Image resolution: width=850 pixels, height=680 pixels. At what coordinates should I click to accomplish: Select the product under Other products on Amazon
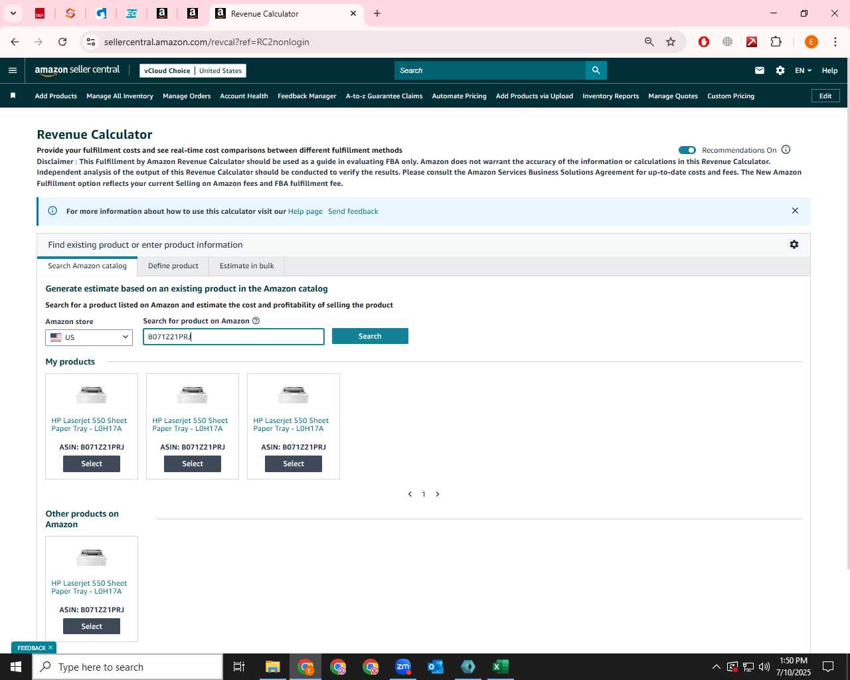click(92, 626)
